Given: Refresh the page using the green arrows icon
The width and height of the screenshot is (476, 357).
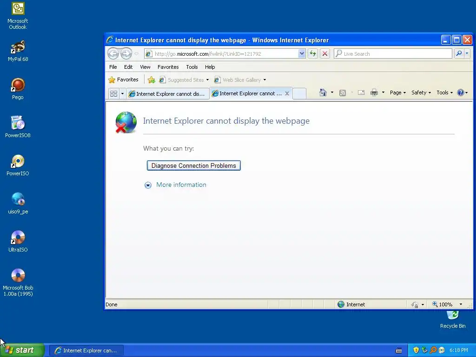Looking at the screenshot, I should [313, 54].
